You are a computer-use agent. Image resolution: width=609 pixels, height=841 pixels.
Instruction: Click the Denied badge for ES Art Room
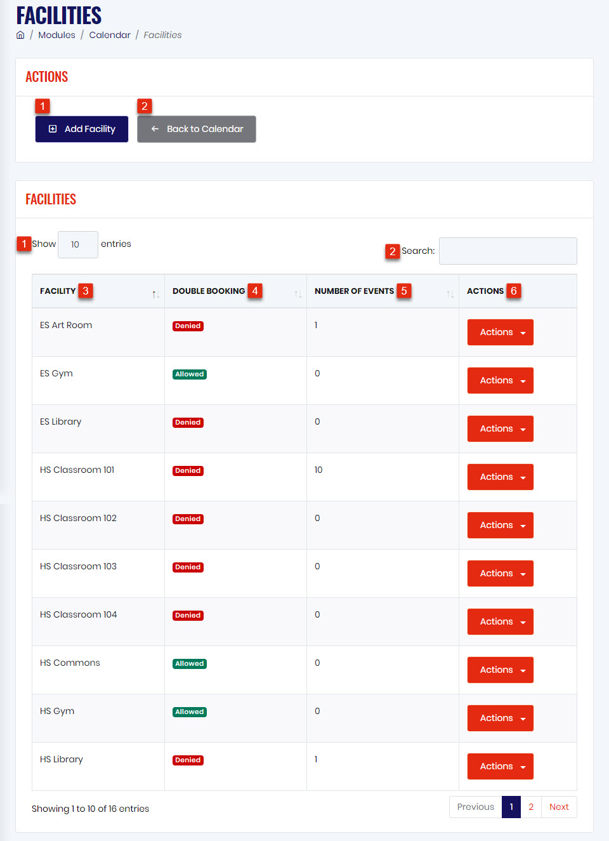coord(188,326)
